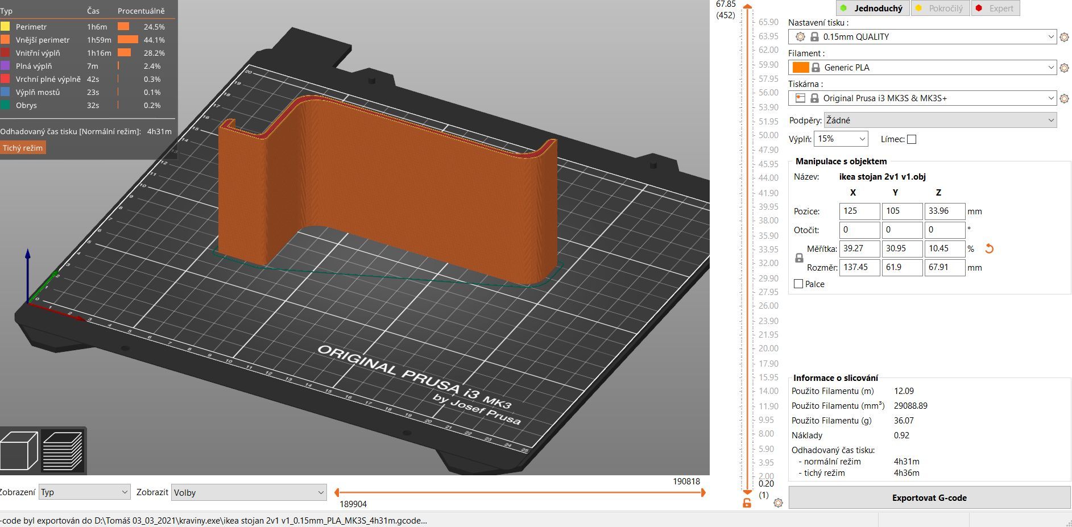The height and width of the screenshot is (527, 1072).
Task: Click the purple Plná výplň legend swatch
Action: click(x=5, y=65)
